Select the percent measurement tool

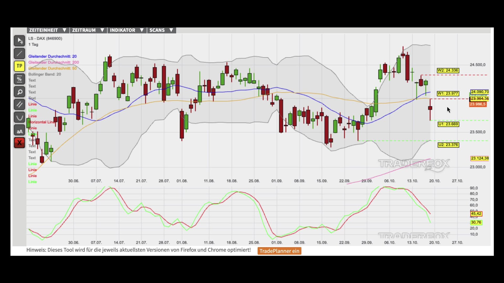point(19,79)
